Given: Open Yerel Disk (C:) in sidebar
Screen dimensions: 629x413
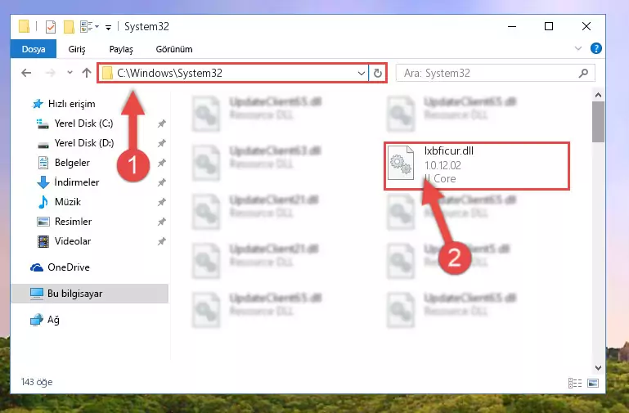Looking at the screenshot, I should pyautogui.click(x=75, y=123).
